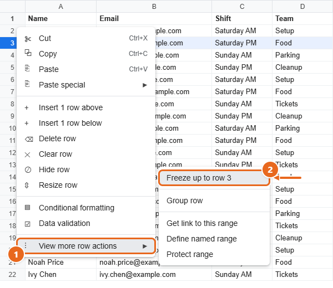Click the Copy icon in context menu

tap(28, 53)
